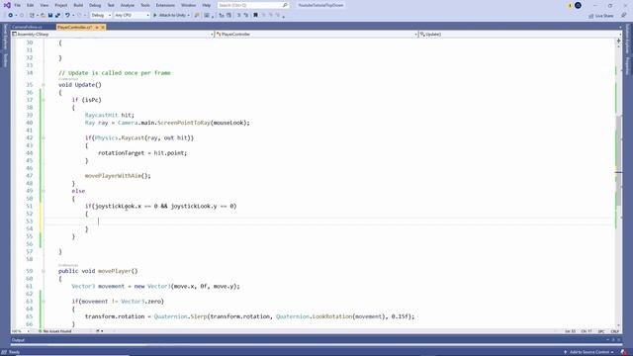Viewport: 633px width, 356px height.
Task: Click the Save All toolbar icon
Action: pos(57,15)
